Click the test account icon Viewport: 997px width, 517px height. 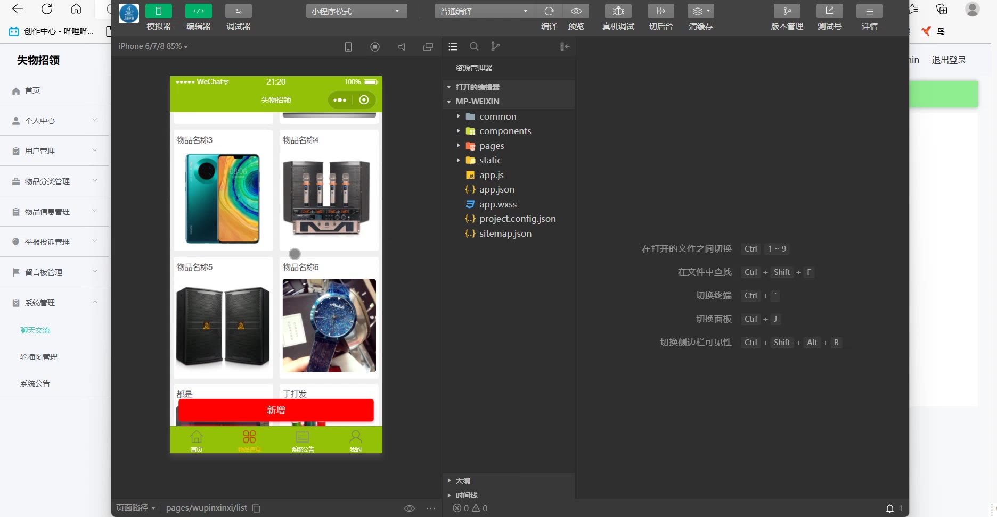[x=829, y=11]
